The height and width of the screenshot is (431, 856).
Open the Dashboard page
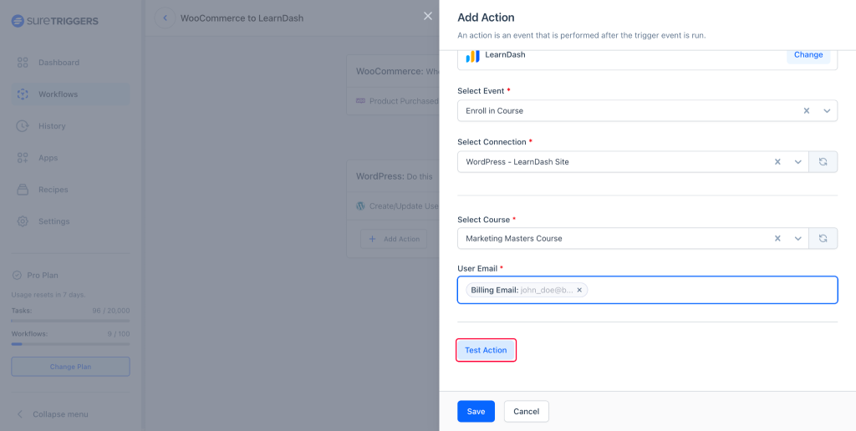[70, 62]
